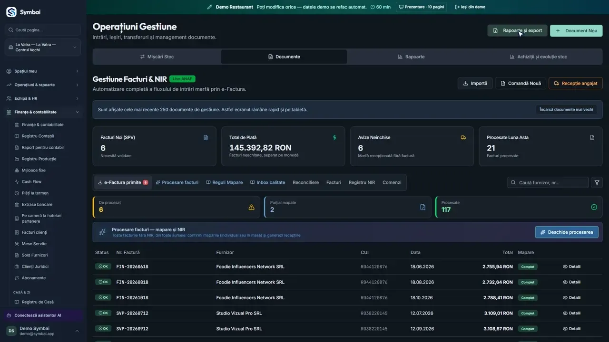Expand the Echipă & HR section

tap(43, 98)
